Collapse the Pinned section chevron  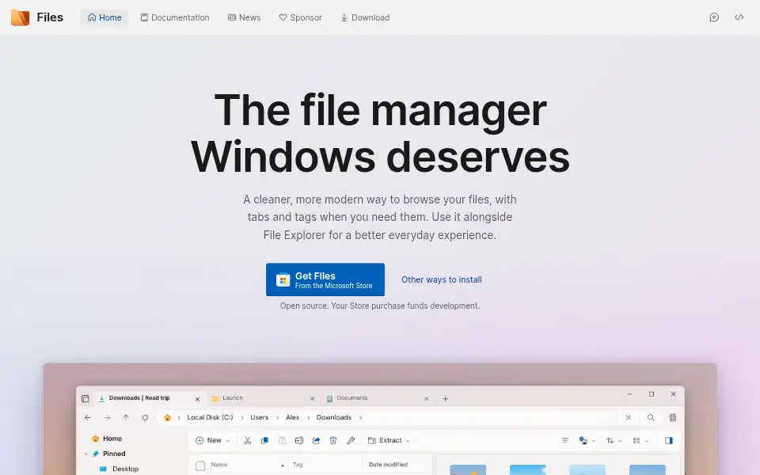click(x=85, y=454)
